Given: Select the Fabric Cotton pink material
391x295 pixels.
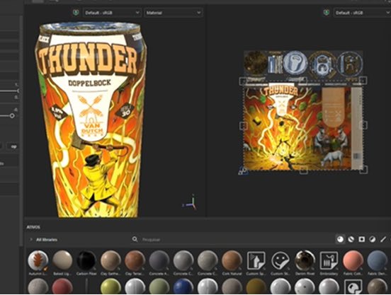Looking at the screenshot, I should click(x=353, y=260).
